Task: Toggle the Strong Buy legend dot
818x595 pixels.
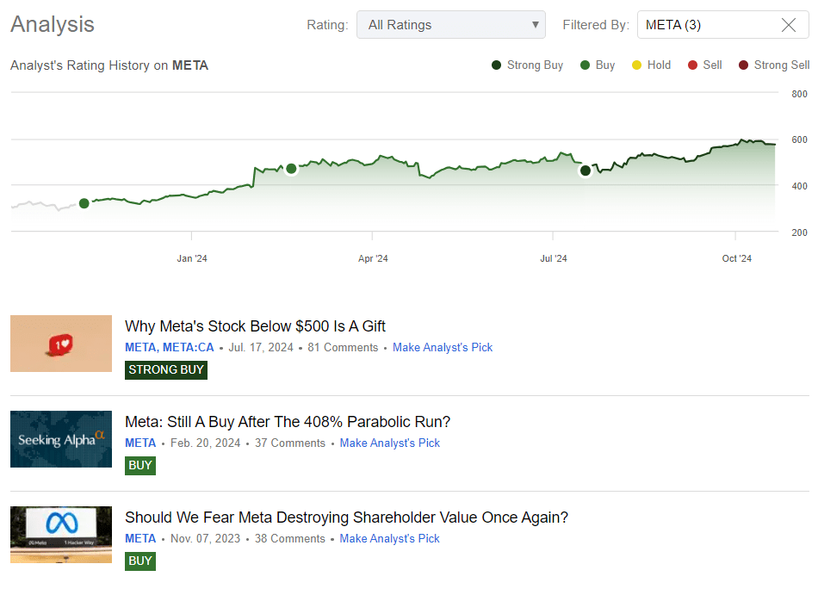Action: tap(496, 65)
